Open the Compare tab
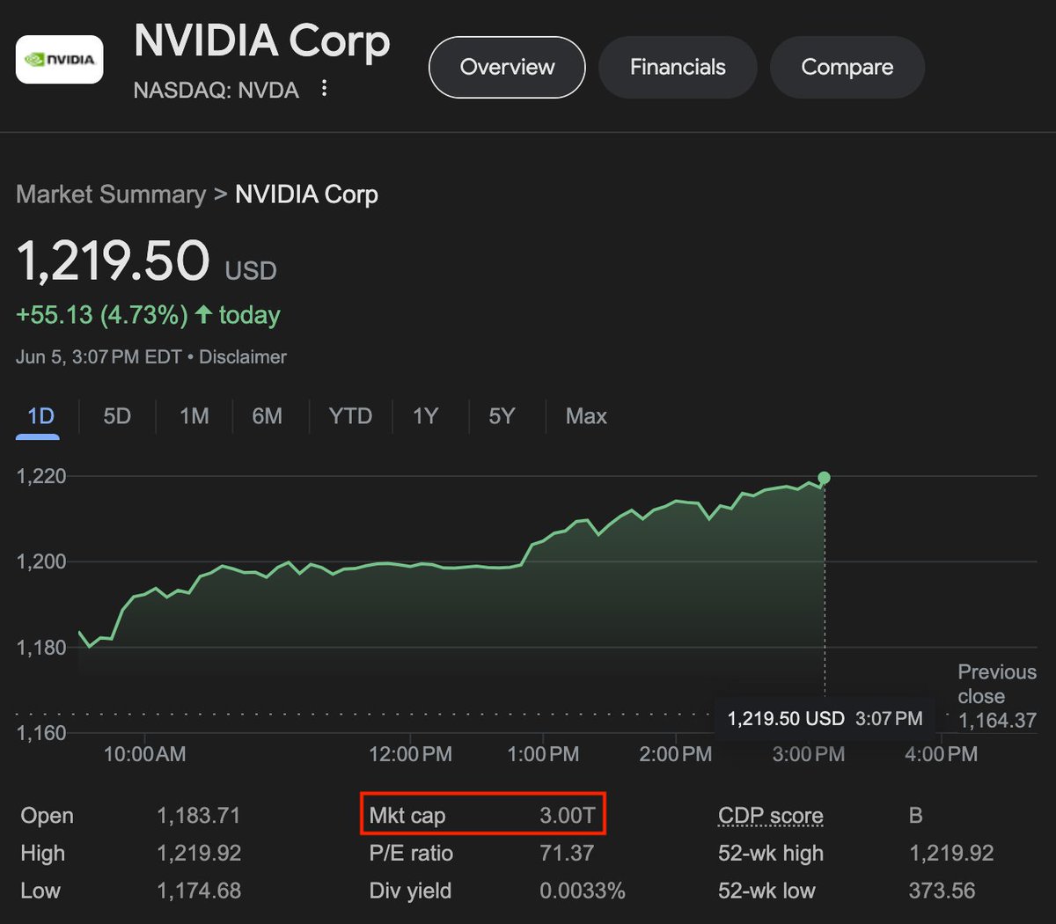This screenshot has height=924, width=1056. [847, 67]
